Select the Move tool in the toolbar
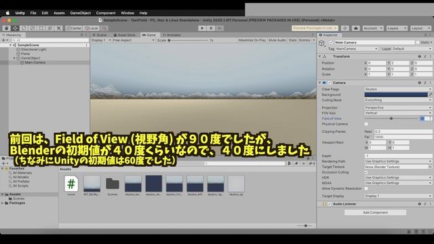The width and height of the screenshot is (434, 244). (15, 28)
